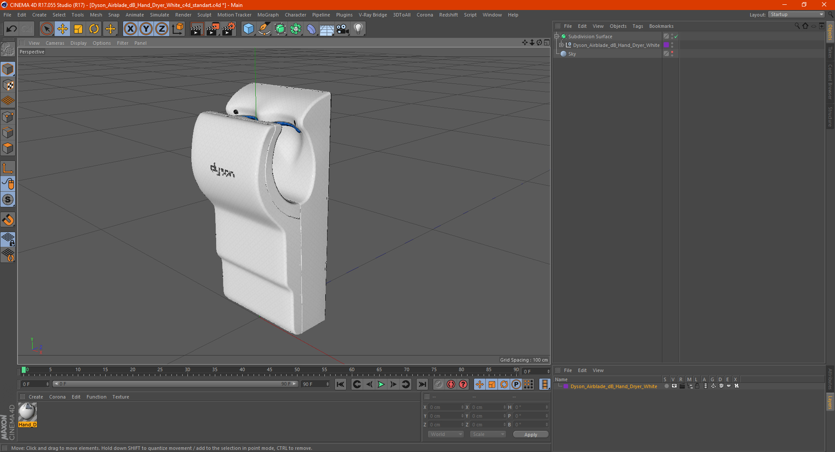This screenshot has height=452, width=835.
Task: Toggle Y axis lock
Action: click(x=146, y=29)
